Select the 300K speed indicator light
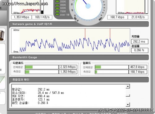Image resolution: width=155 pixels, height=114 pixels. 57,5
